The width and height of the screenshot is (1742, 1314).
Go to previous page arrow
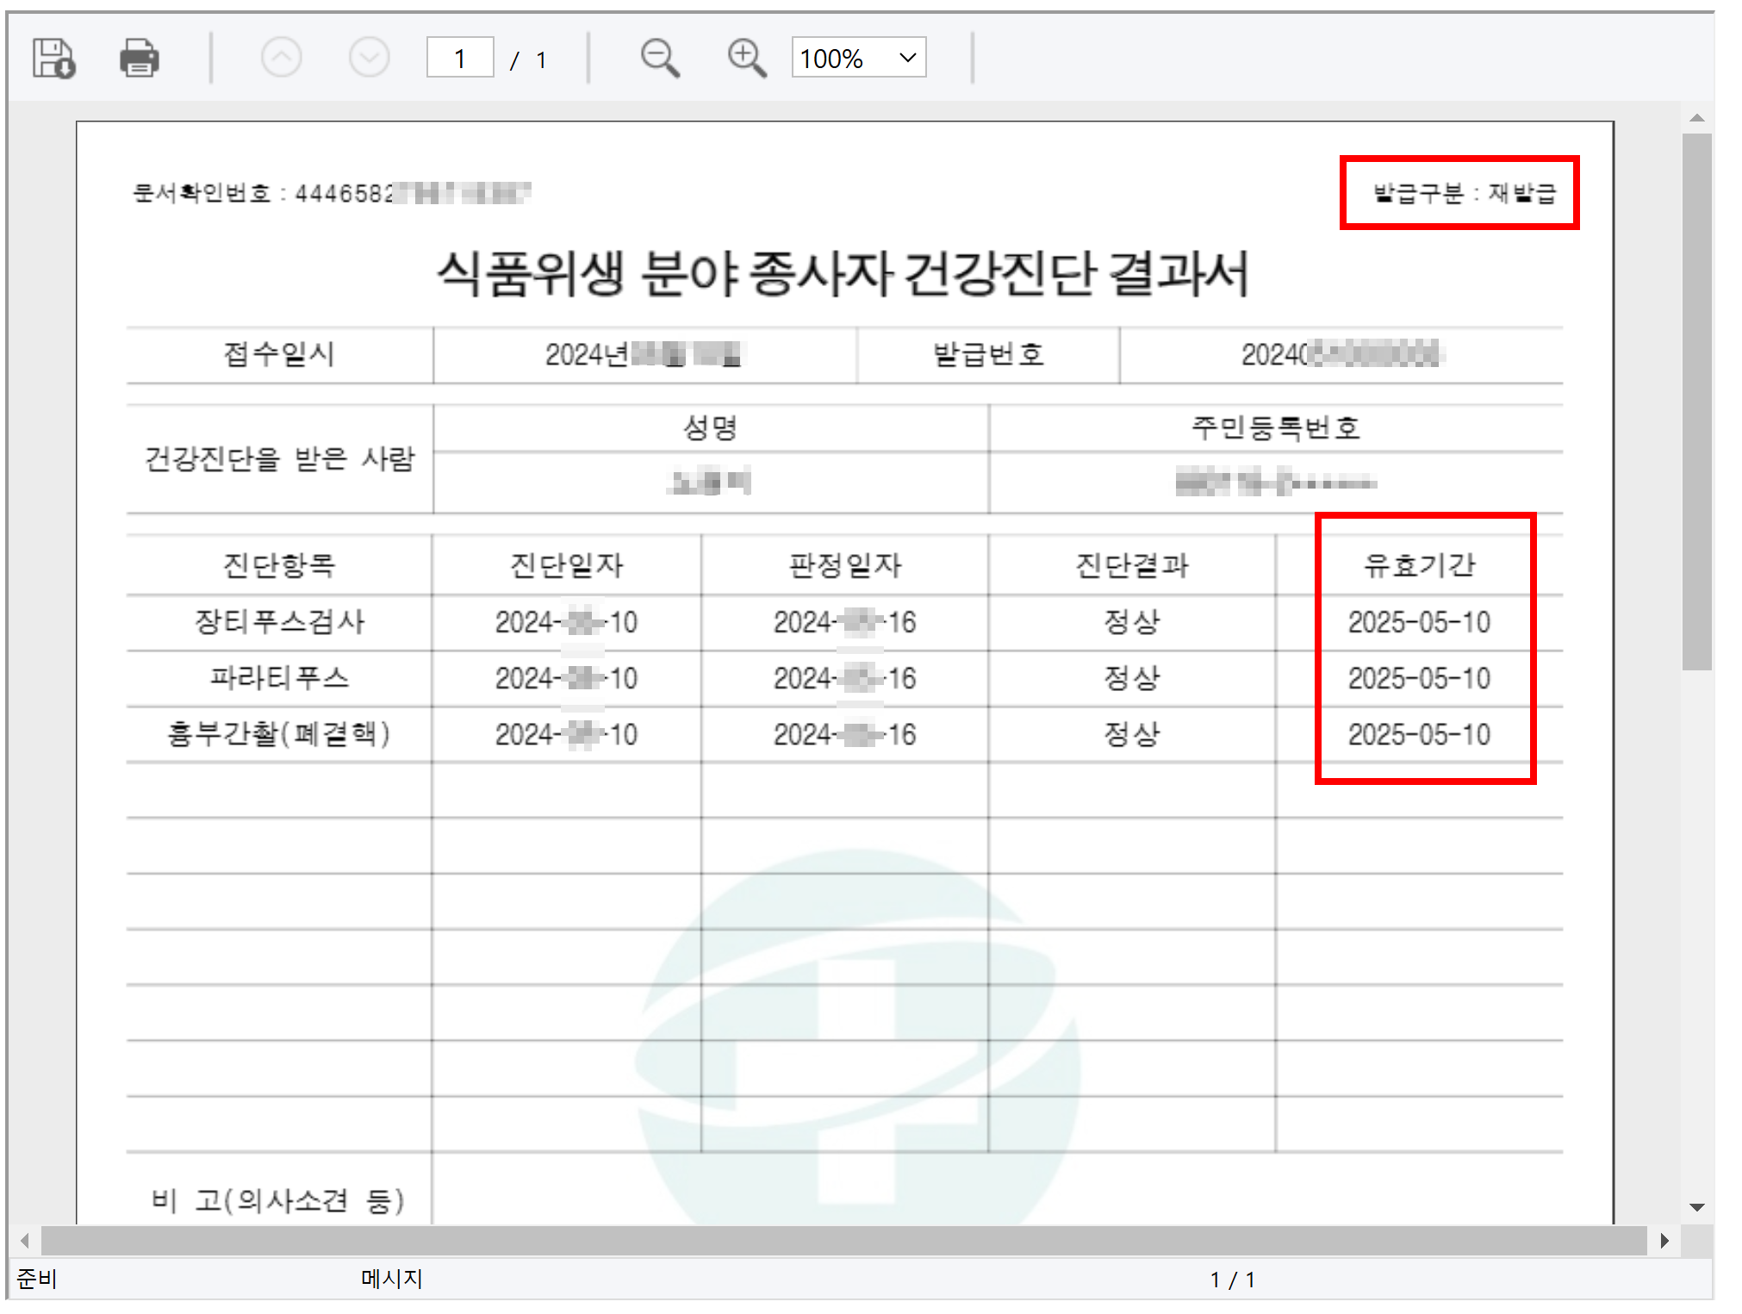click(x=281, y=59)
